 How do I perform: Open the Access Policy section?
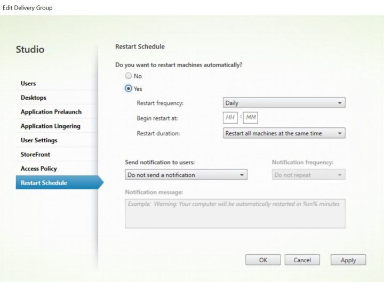coord(38,168)
